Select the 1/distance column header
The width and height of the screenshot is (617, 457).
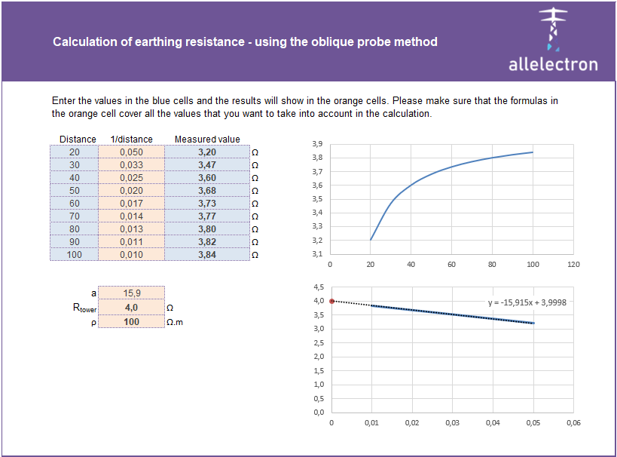click(131, 140)
